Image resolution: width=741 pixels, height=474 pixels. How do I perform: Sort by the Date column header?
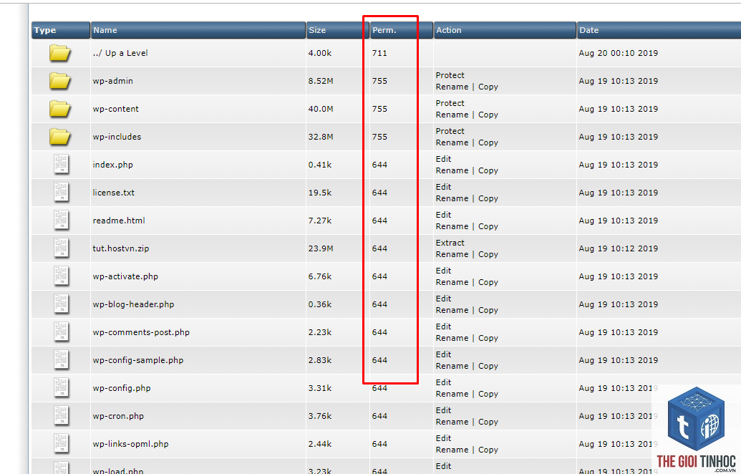point(659,30)
